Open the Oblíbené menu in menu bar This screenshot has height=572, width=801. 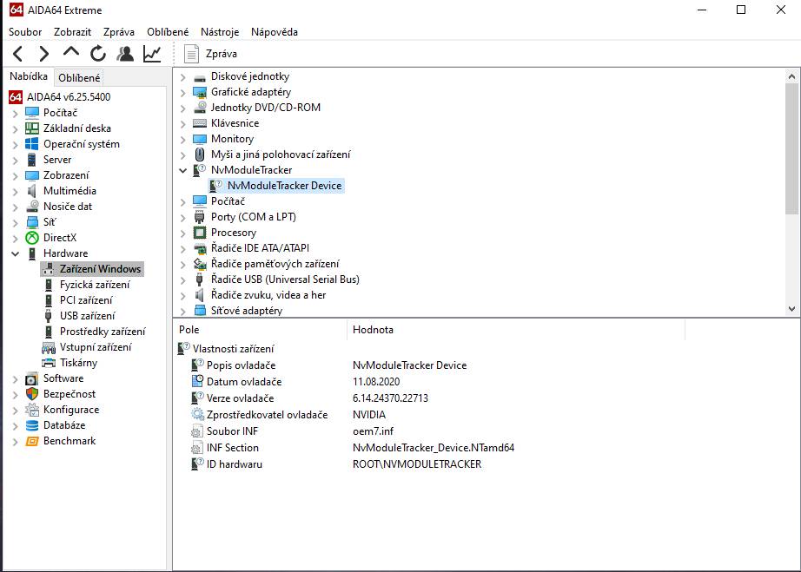pyautogui.click(x=168, y=31)
